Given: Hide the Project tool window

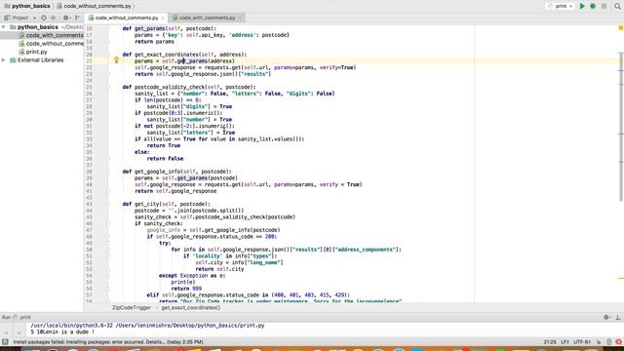Looking at the screenshot, I should 78,18.
